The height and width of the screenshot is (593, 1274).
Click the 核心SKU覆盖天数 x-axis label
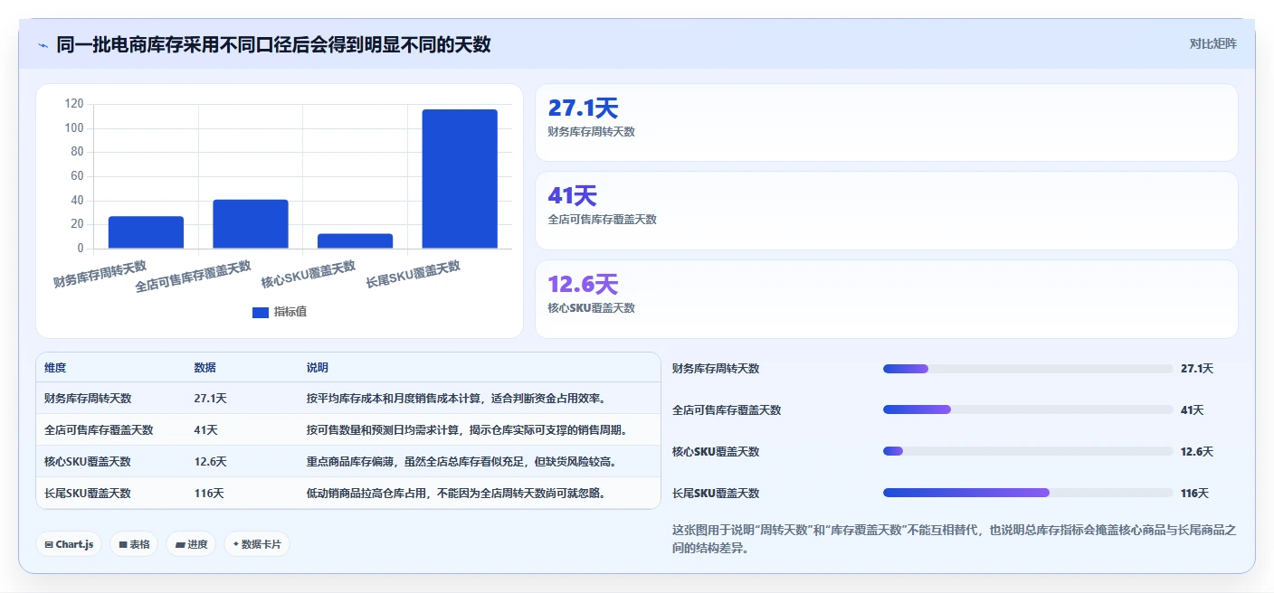coord(309,274)
